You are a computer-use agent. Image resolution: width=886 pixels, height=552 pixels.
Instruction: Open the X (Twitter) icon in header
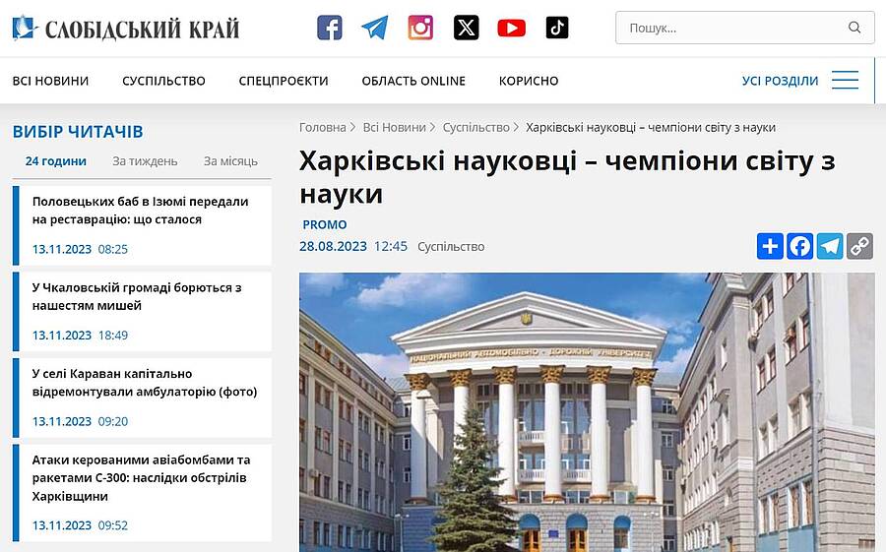point(467,28)
